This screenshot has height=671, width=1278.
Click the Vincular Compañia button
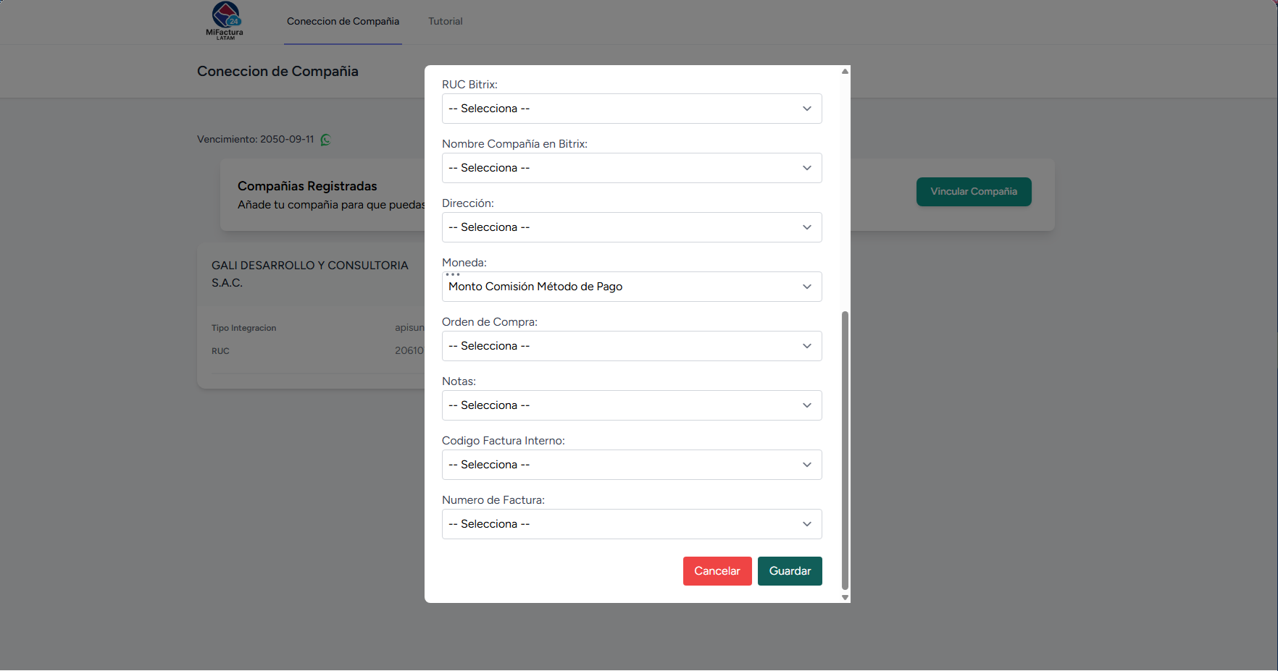tap(973, 192)
